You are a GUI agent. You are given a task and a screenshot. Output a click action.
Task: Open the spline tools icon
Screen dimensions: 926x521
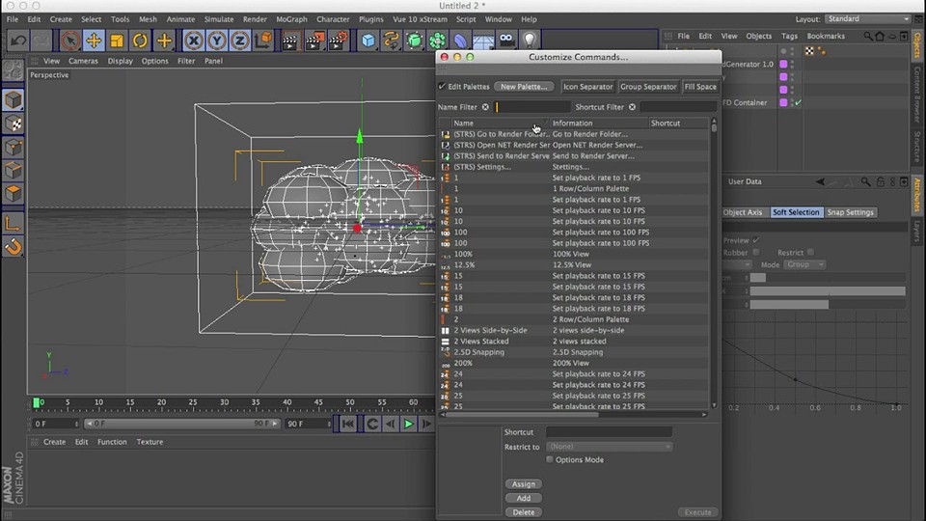pyautogui.click(x=391, y=41)
